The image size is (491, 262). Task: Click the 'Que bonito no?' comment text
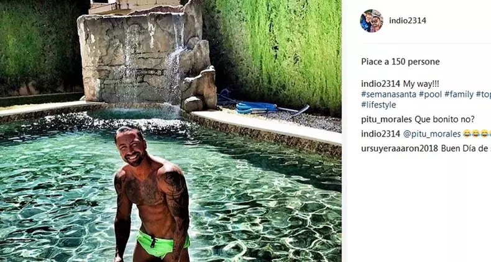(444, 119)
